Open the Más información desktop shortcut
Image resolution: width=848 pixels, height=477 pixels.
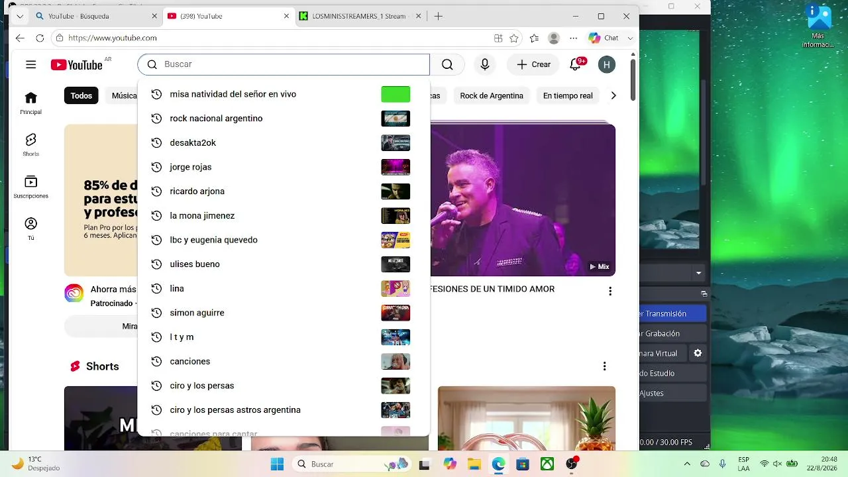(x=818, y=26)
